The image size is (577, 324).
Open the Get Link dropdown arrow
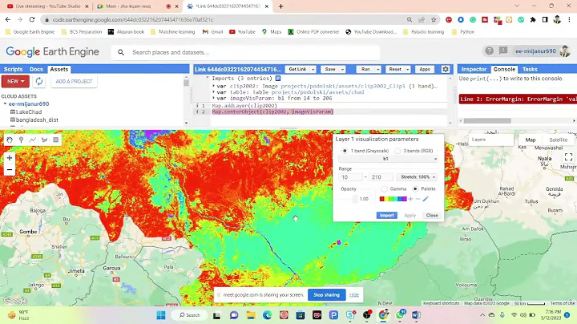(x=313, y=69)
